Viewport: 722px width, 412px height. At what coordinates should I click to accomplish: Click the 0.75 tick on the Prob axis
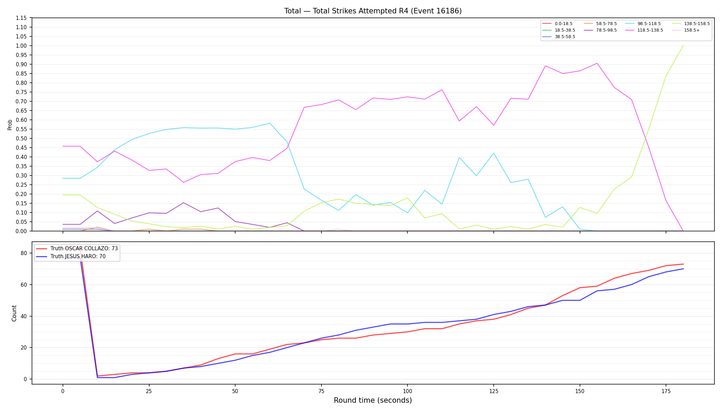coord(22,92)
